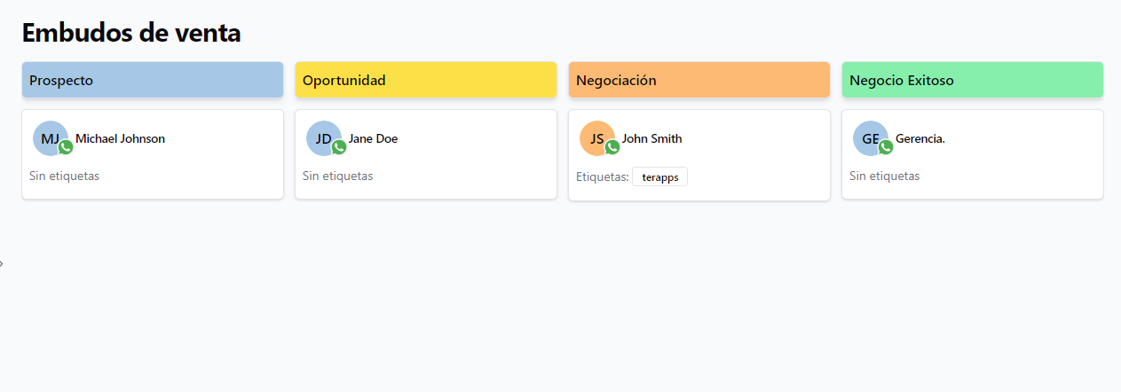Click John Smith's JS avatar
Image resolution: width=1121 pixels, height=392 pixels.
(596, 137)
